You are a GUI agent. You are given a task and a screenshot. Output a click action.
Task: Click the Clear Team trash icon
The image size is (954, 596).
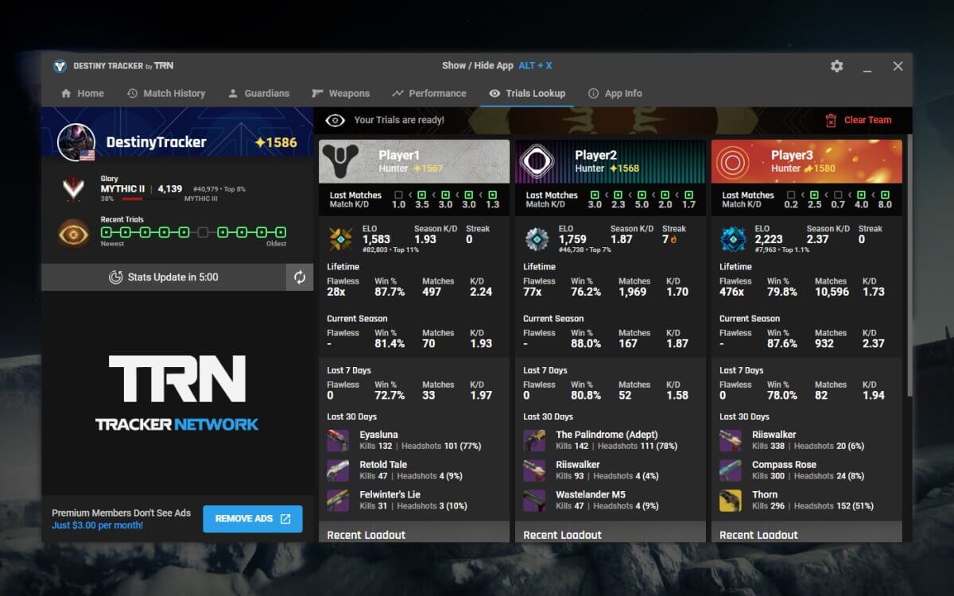click(x=831, y=120)
